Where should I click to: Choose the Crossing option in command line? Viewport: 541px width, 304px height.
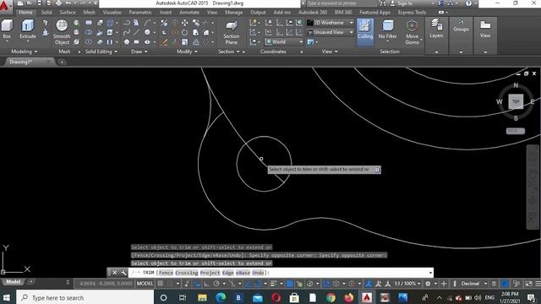[x=186, y=273]
